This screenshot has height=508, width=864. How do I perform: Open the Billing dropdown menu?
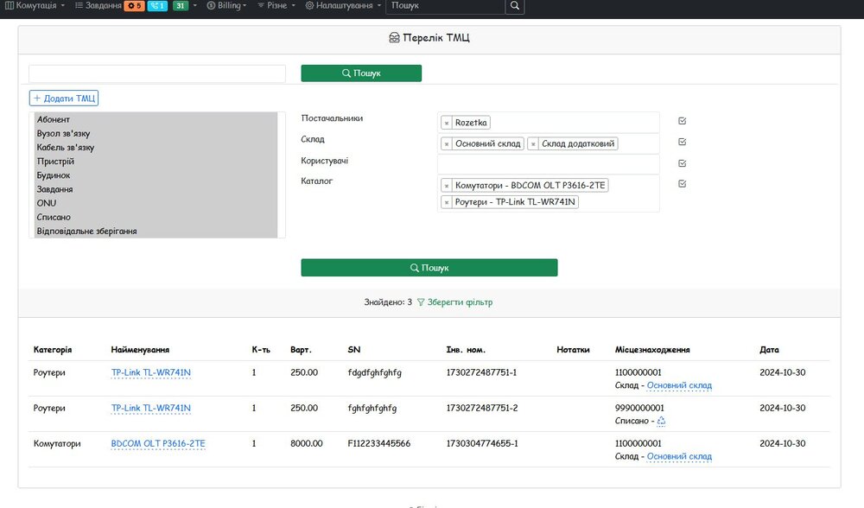tap(226, 6)
